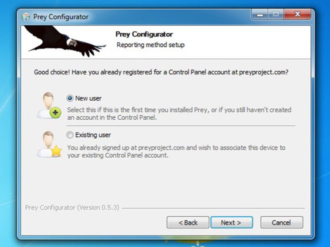Go to the previous step with Back
The image size is (330, 247).
coord(188,223)
